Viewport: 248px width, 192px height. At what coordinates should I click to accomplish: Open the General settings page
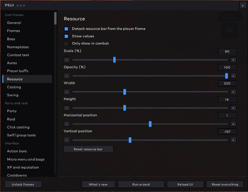27,23
